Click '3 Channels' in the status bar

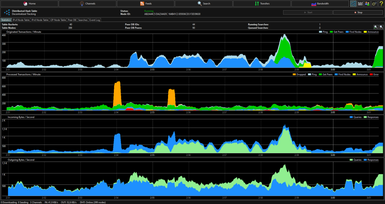(36, 202)
